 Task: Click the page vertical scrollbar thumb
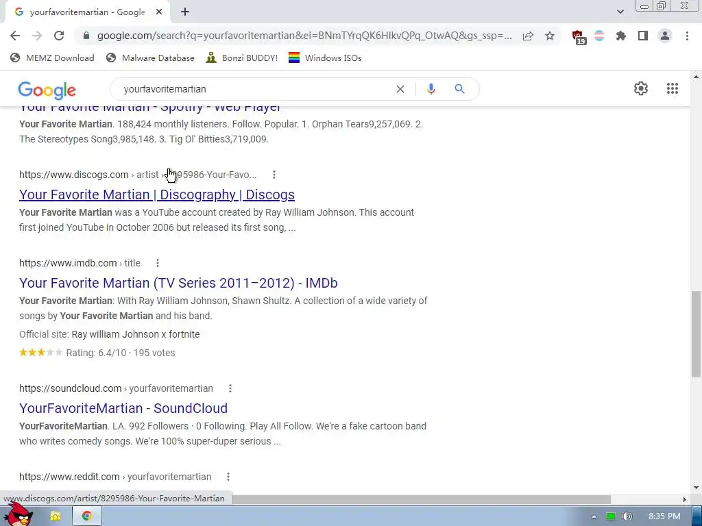pyautogui.click(x=697, y=334)
